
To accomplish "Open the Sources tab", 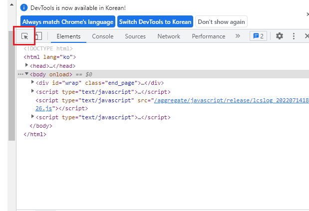I will [135, 36].
